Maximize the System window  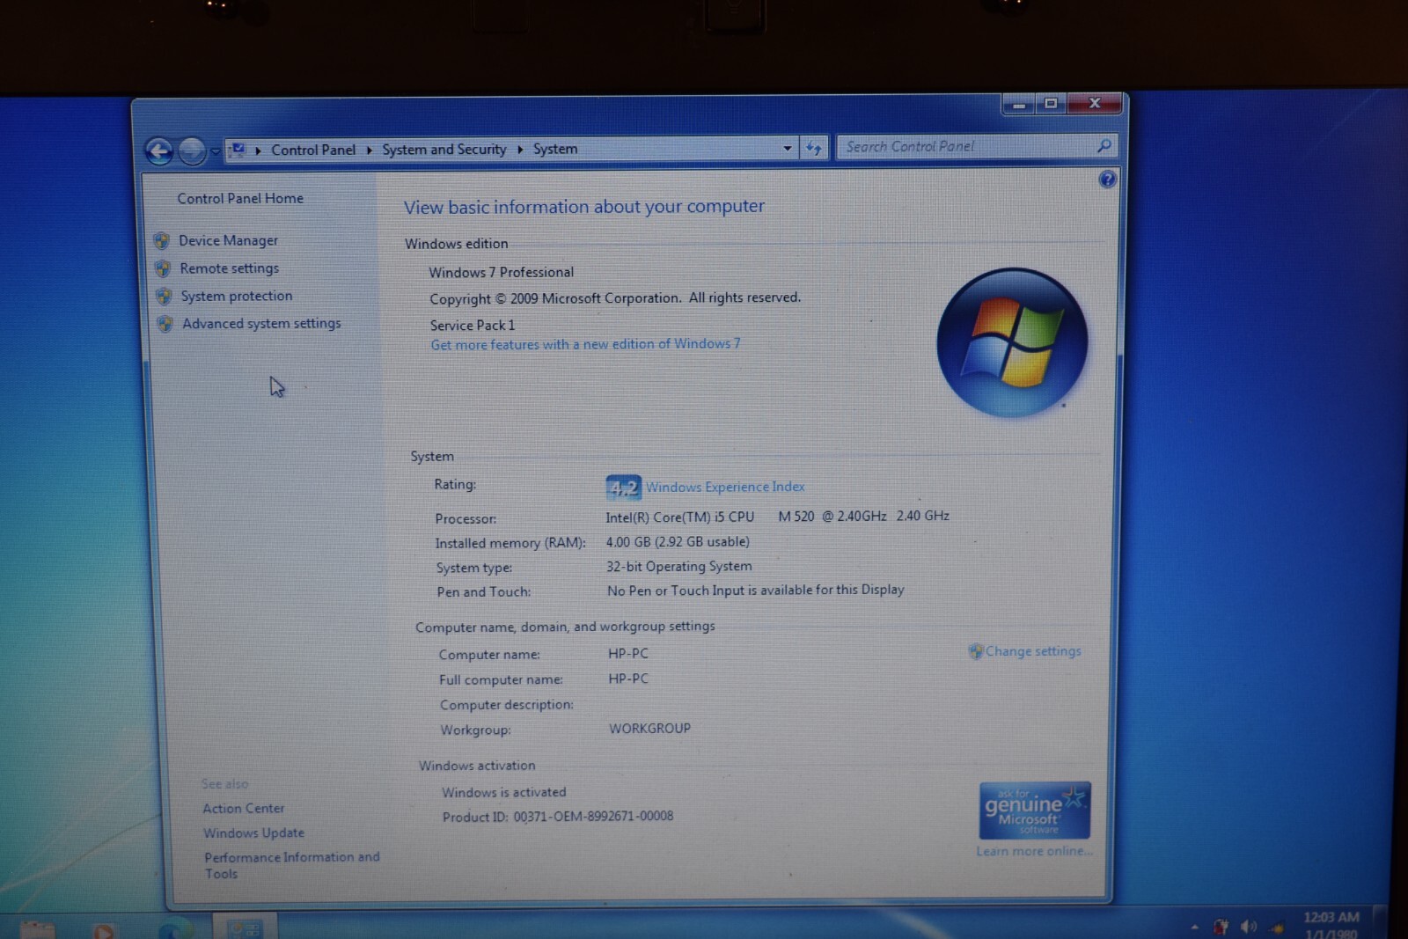tap(1051, 103)
